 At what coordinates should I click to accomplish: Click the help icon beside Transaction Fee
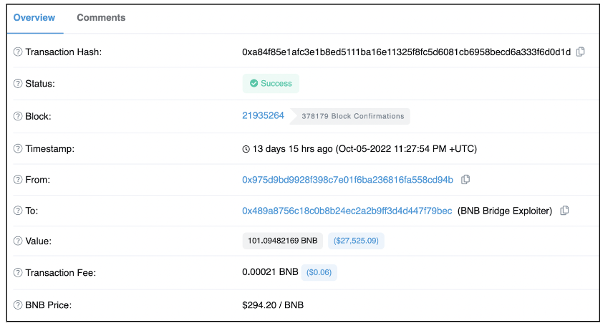[x=18, y=272]
